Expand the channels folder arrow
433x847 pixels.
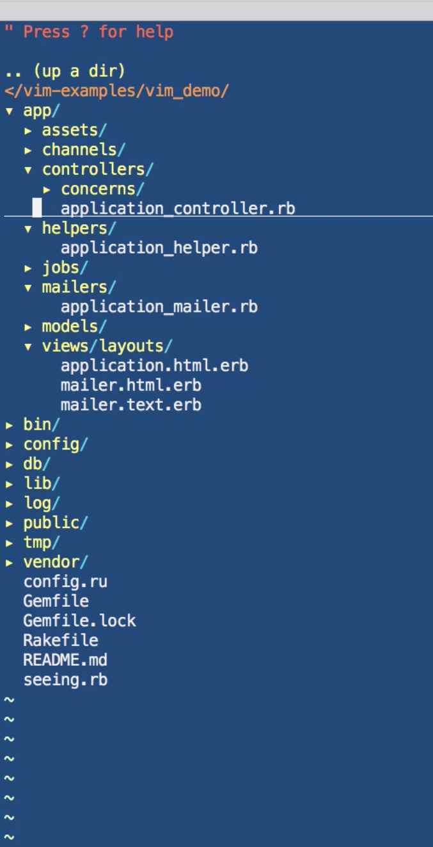click(x=28, y=150)
